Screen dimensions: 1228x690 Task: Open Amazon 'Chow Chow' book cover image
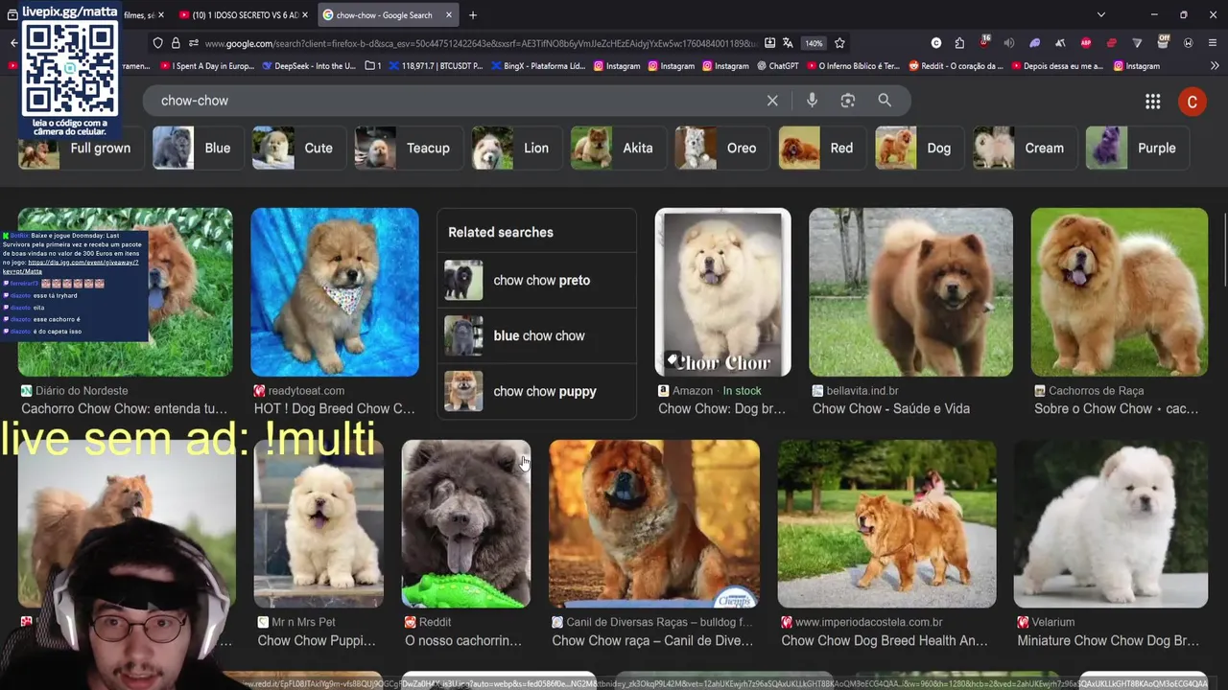click(723, 292)
